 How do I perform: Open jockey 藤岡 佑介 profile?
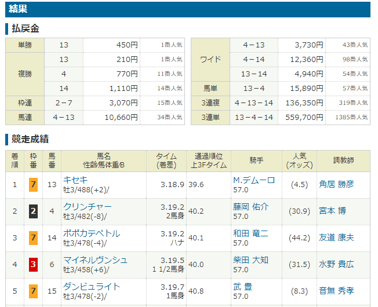250,207
